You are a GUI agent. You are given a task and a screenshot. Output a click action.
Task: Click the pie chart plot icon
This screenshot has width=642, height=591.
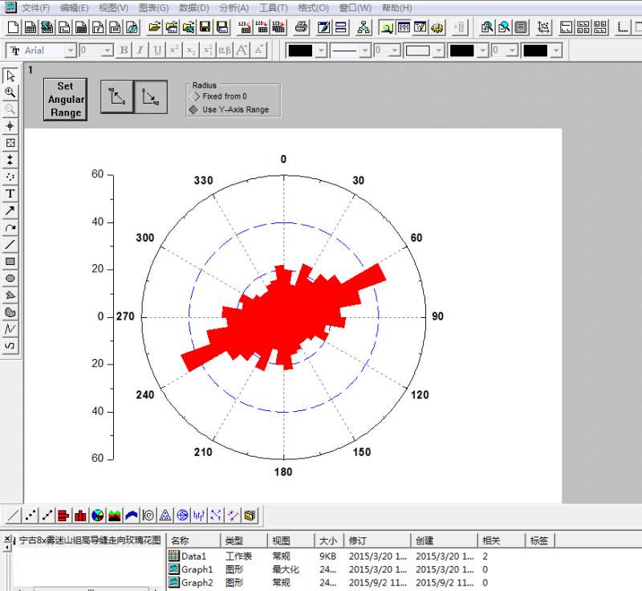pos(97,516)
